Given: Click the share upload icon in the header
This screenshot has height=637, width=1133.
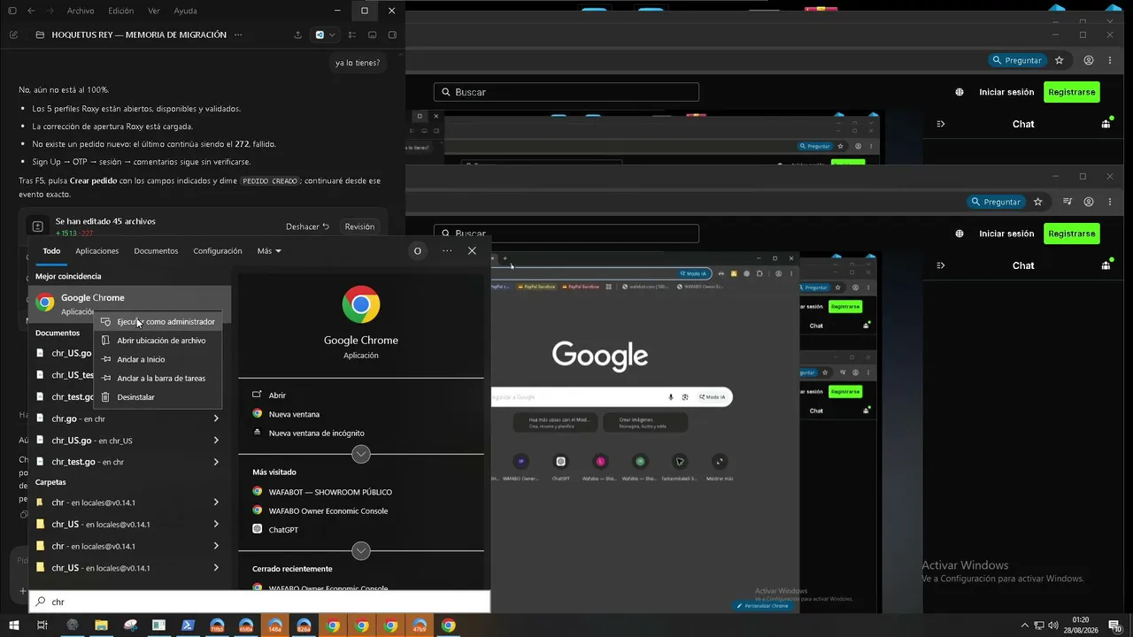Looking at the screenshot, I should [x=297, y=35].
